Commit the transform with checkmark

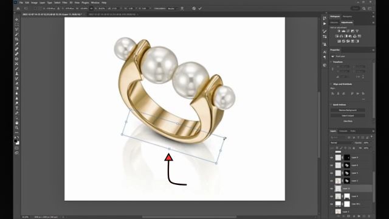200,9
